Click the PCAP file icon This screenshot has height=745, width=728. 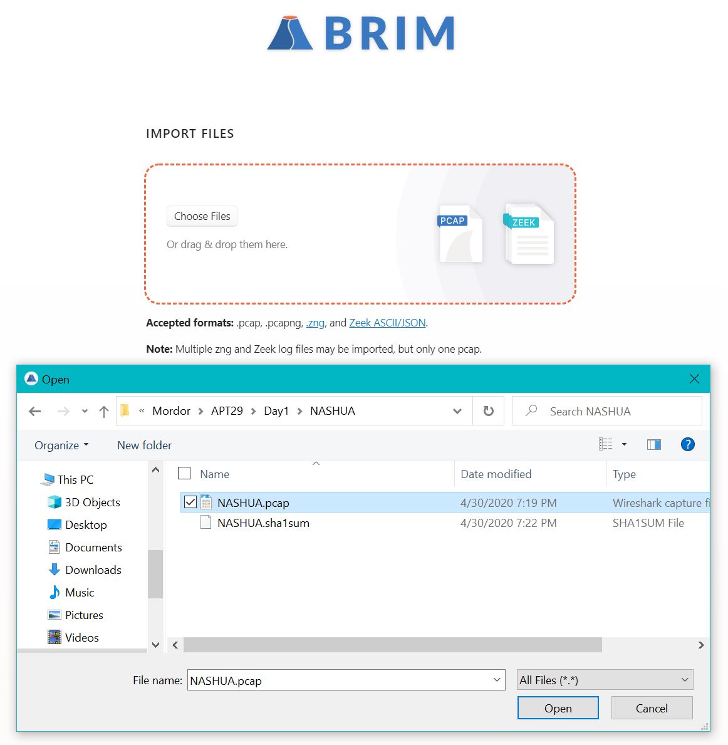click(459, 233)
